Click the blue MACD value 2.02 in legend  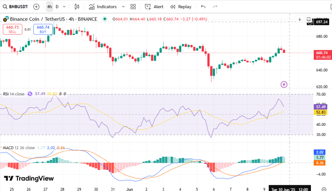pyautogui.click(x=51, y=148)
